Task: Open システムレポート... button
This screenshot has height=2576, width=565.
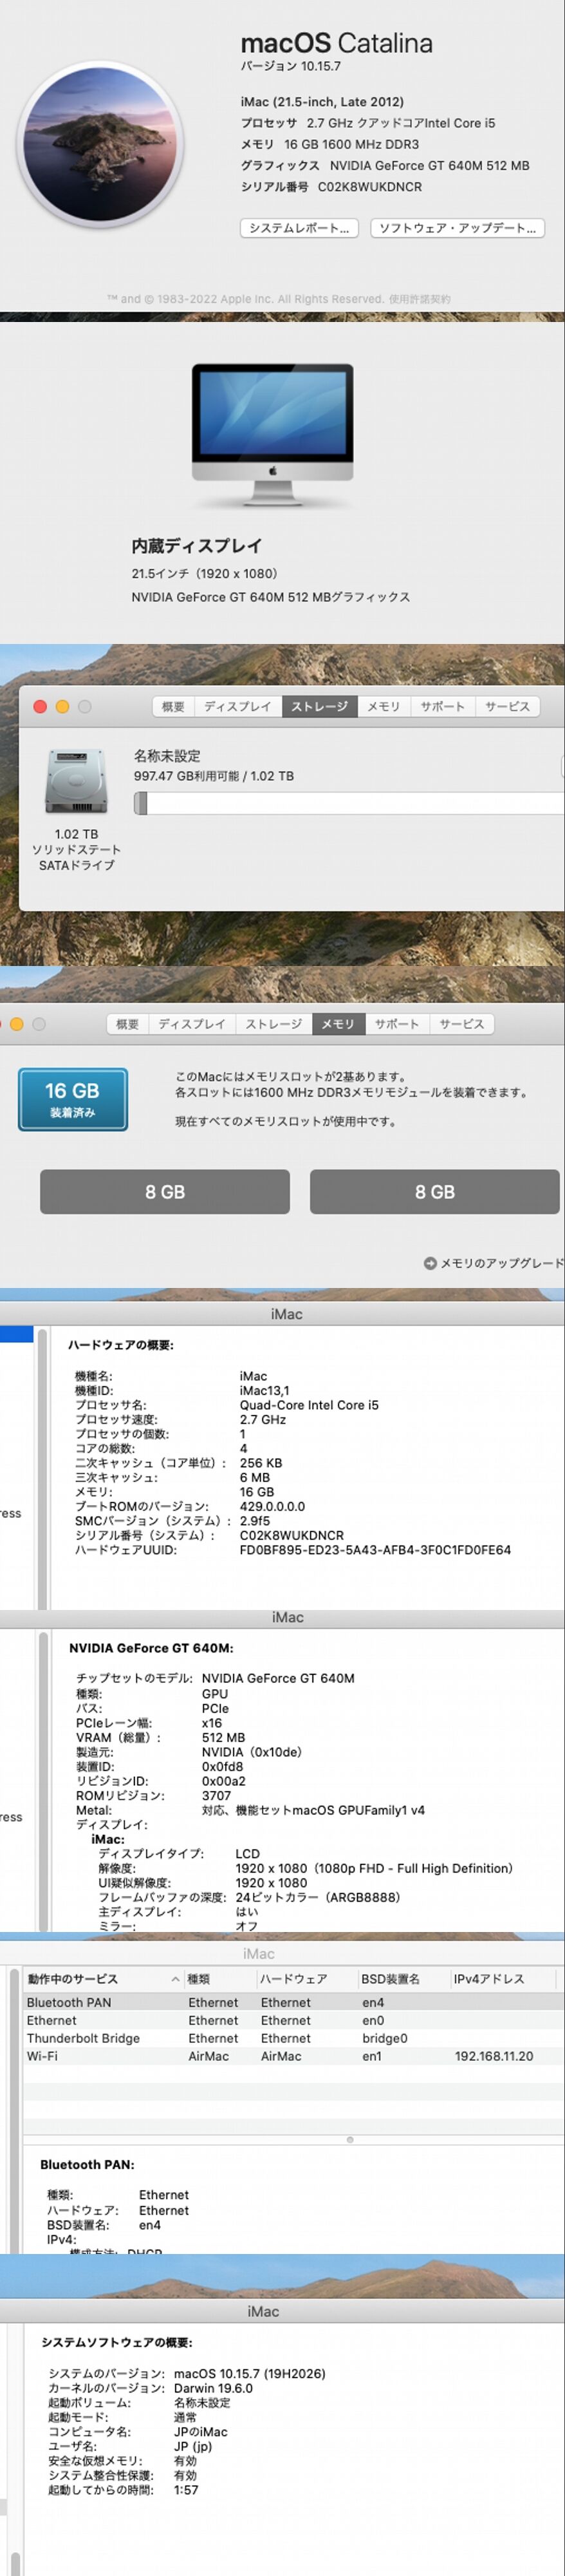Action: [x=299, y=228]
